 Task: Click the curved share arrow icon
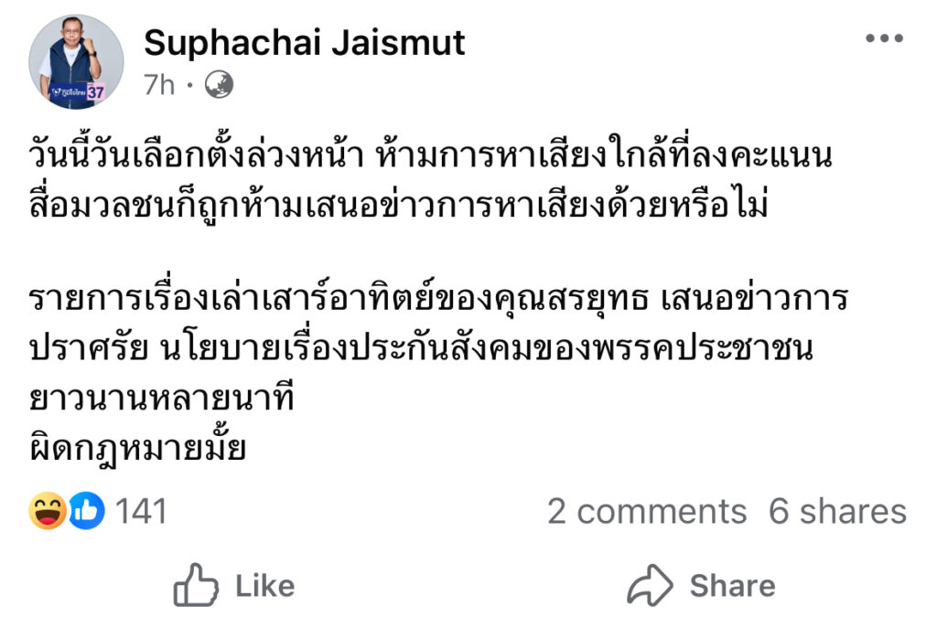[650, 585]
